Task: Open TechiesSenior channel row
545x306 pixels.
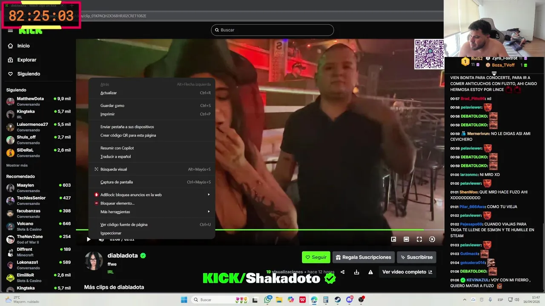Action: [x=38, y=201]
